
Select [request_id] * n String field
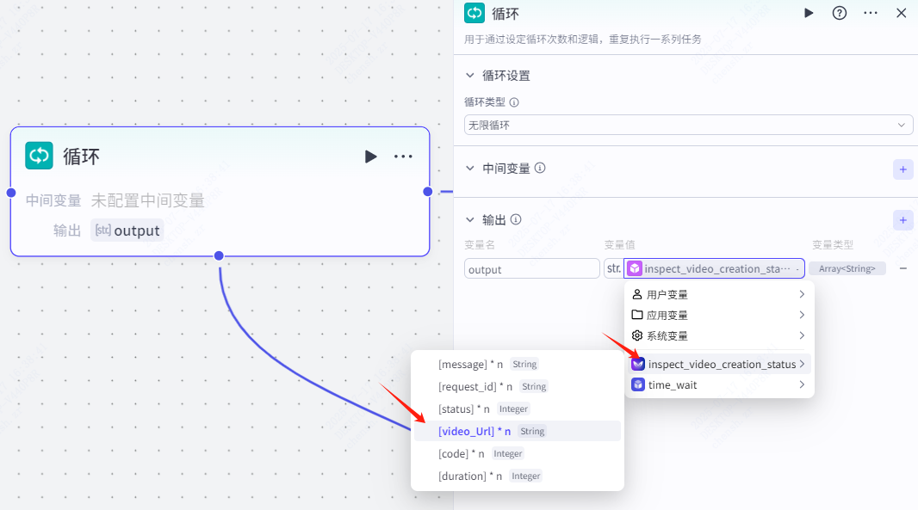click(518, 387)
